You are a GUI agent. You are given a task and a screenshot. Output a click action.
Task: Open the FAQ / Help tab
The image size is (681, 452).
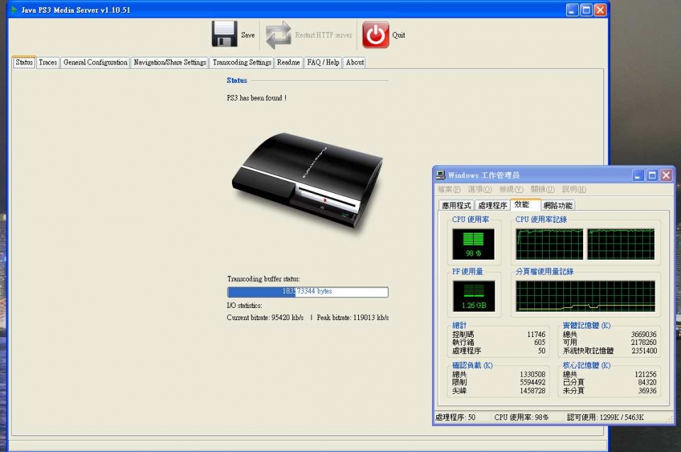(323, 62)
